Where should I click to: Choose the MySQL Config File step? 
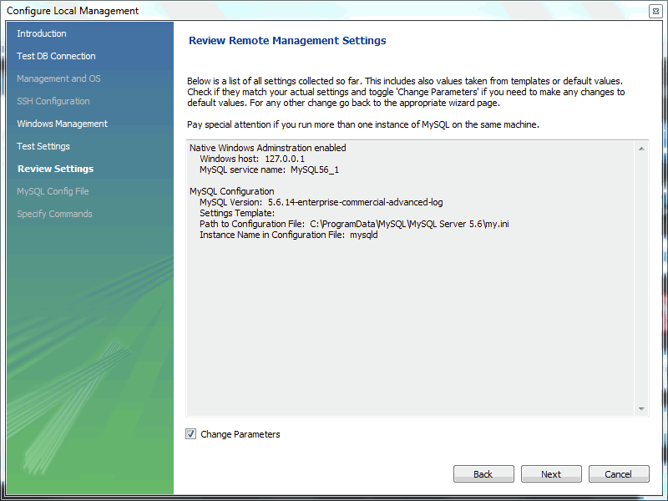click(x=53, y=191)
